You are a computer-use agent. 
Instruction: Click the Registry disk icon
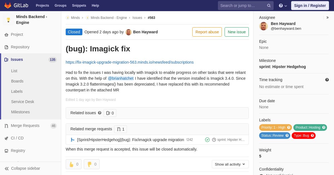6,151
